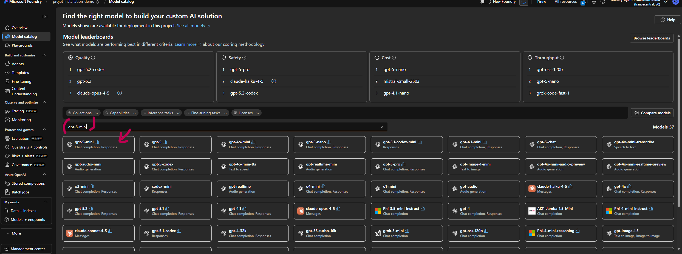The image size is (682, 254).
Task: Click the Browse leaderboards button
Action: click(x=652, y=38)
